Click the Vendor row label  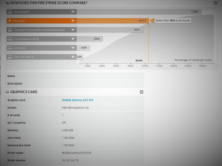(x=12, y=108)
